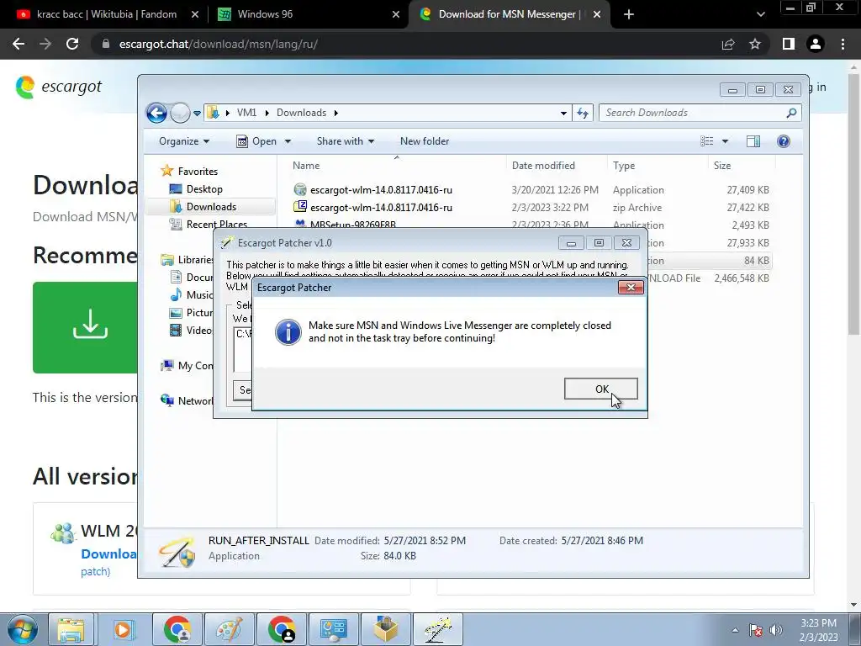Open Windows Media Player from taskbar
This screenshot has height=646, width=861.
pyautogui.click(x=123, y=629)
